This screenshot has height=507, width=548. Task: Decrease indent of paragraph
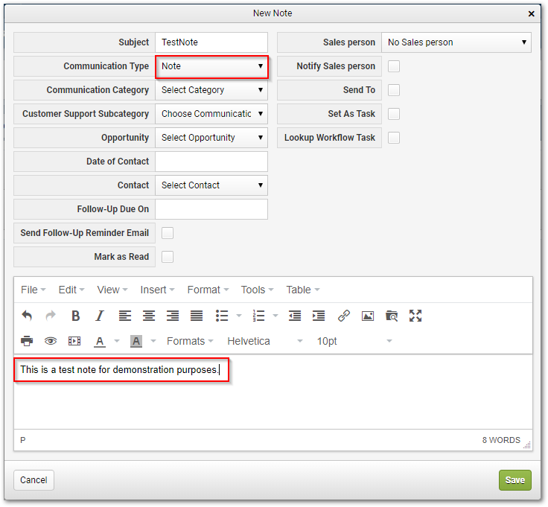click(295, 316)
